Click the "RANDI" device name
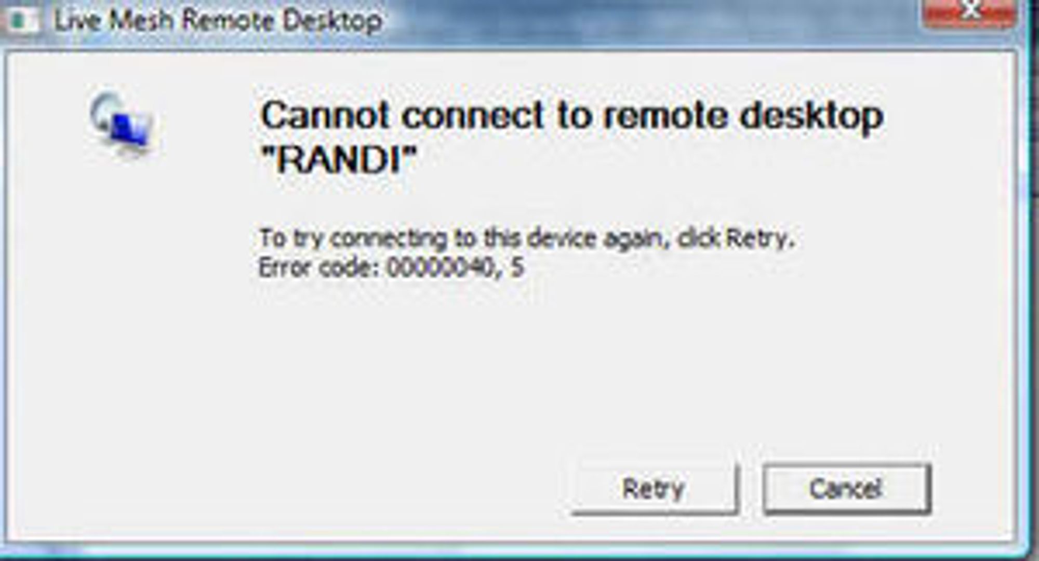 (x=339, y=159)
